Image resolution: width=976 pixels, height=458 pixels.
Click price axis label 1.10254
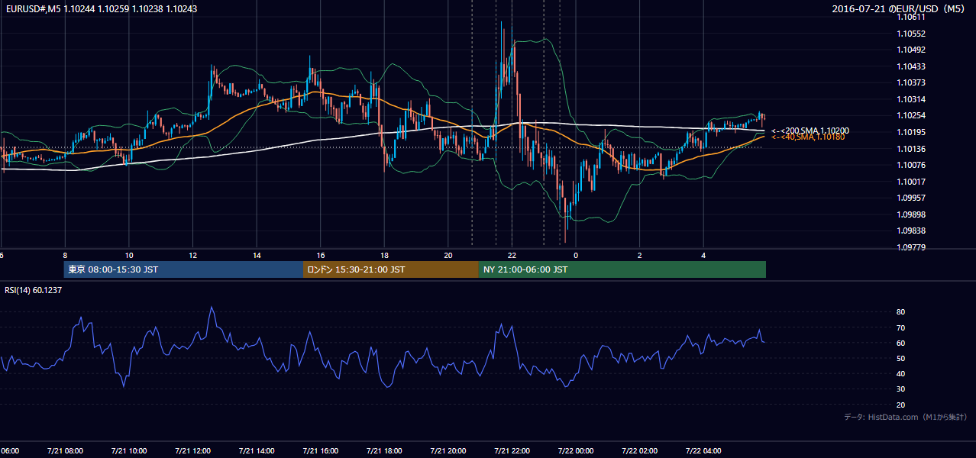coord(912,115)
